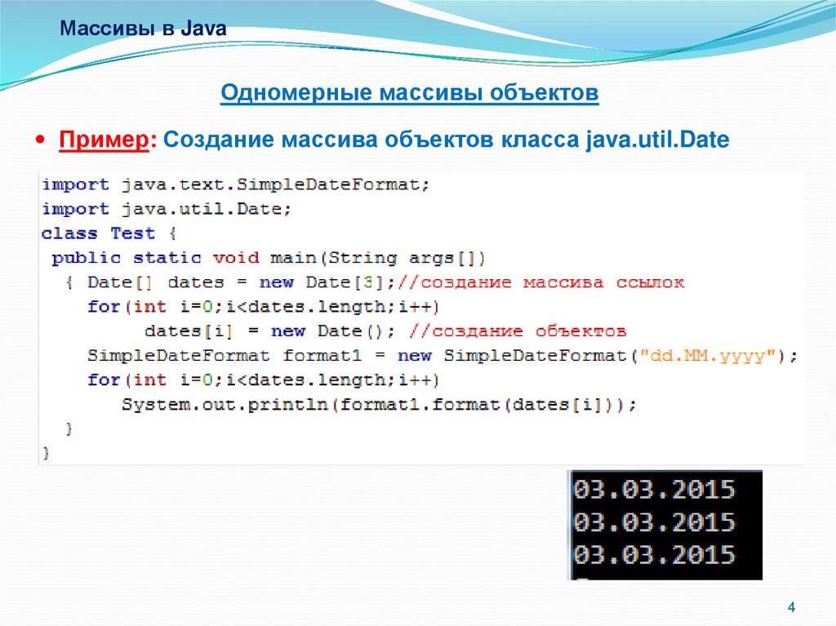
Task: Click the third '03.03.2015' console output line
Action: click(x=654, y=555)
